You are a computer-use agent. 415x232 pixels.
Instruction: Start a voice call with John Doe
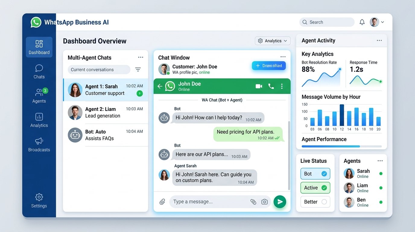tap(271, 86)
